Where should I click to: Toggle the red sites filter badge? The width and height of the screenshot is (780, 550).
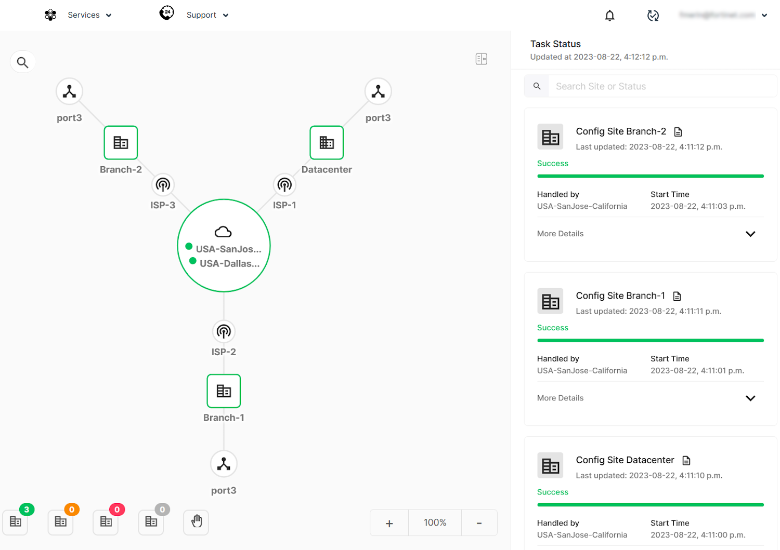pos(106,521)
